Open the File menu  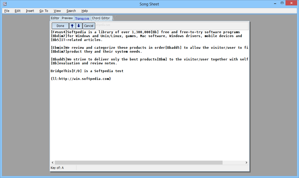7,11
